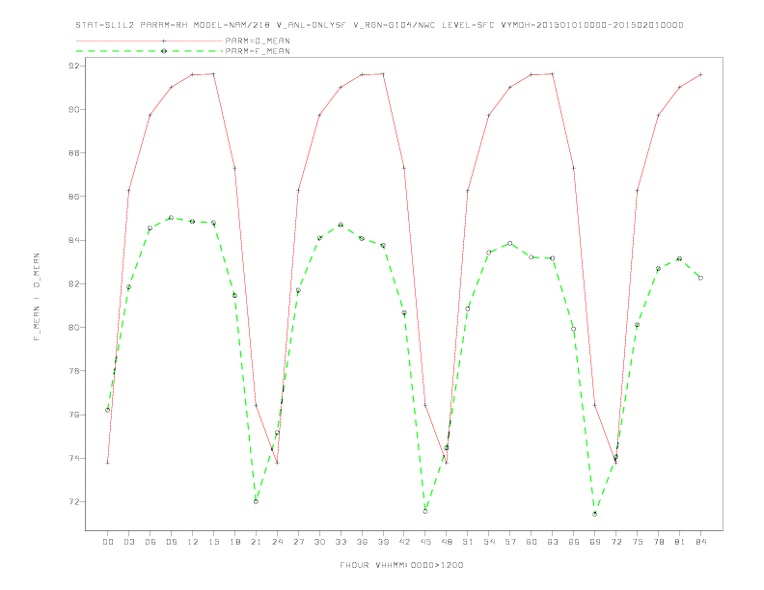Click x-axis forecast hour label '75'

638,542
